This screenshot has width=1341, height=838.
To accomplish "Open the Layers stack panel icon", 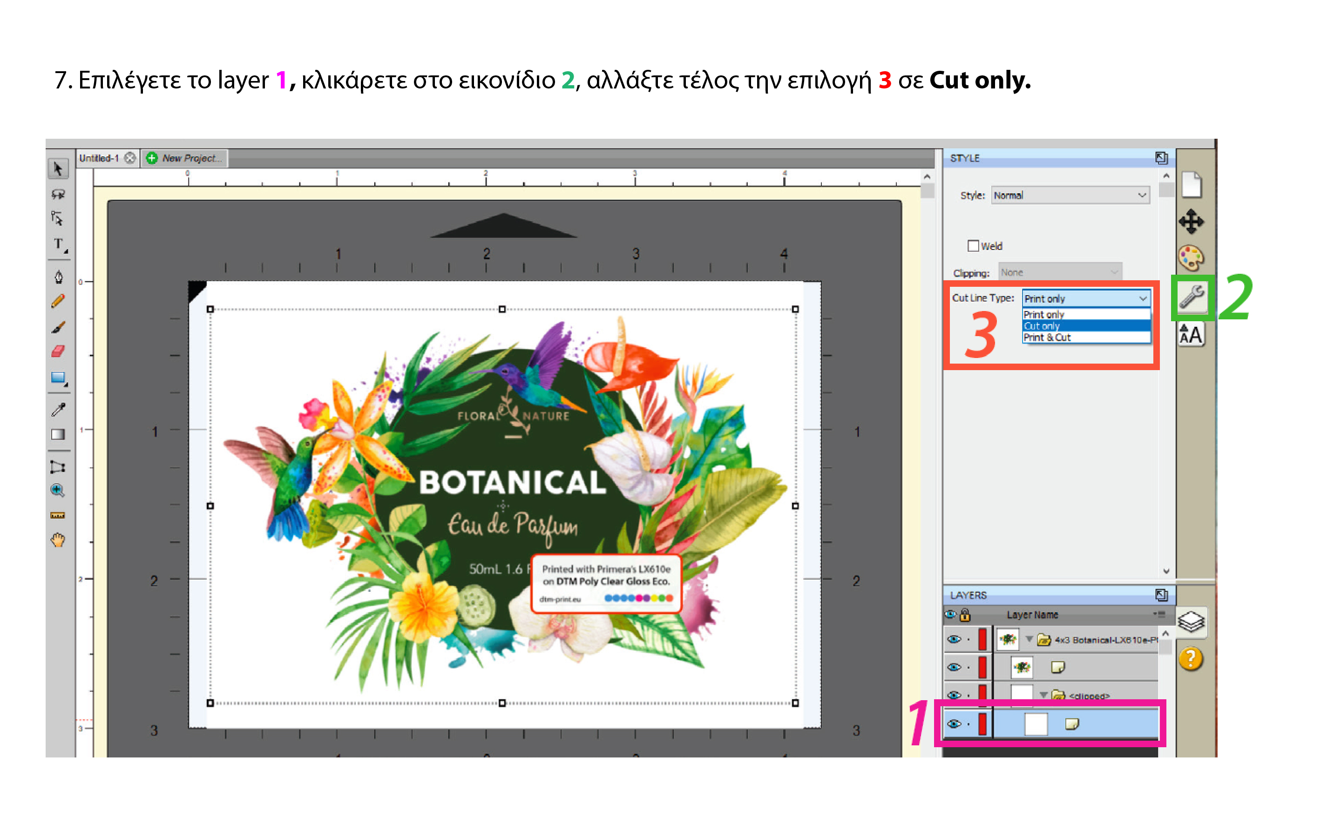I will point(1192,622).
